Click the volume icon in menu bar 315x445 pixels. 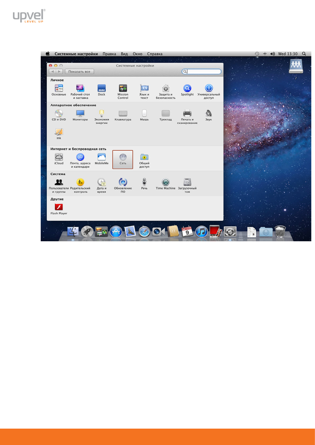(272, 54)
